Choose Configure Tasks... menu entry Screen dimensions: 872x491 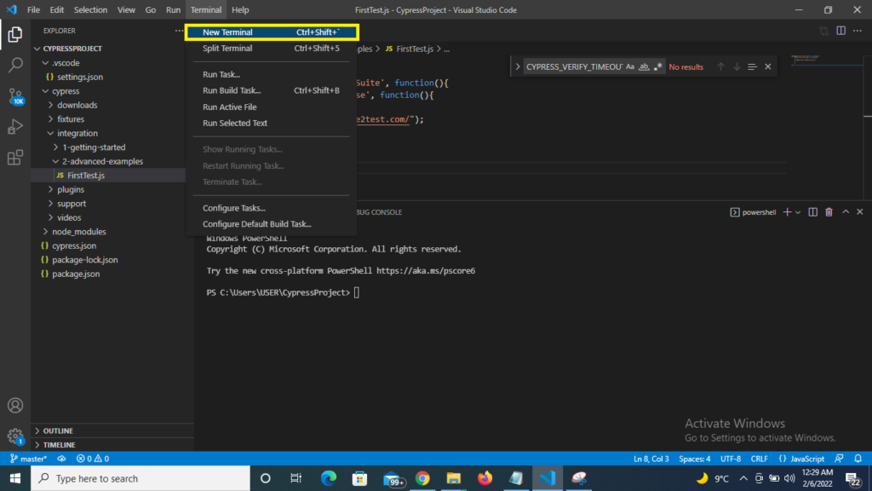(x=271, y=208)
